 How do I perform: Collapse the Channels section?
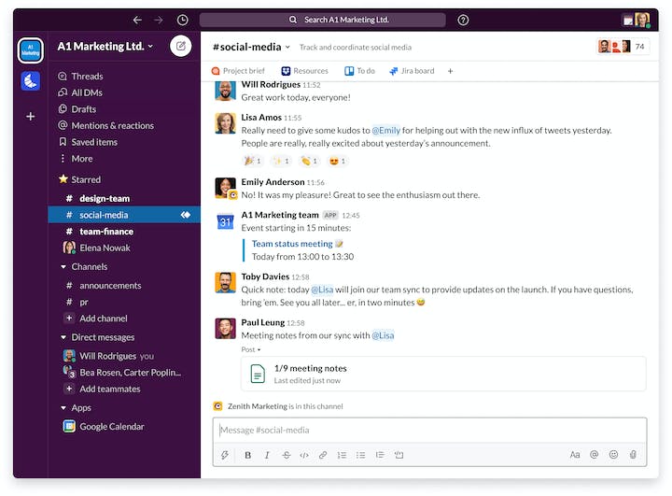point(63,267)
